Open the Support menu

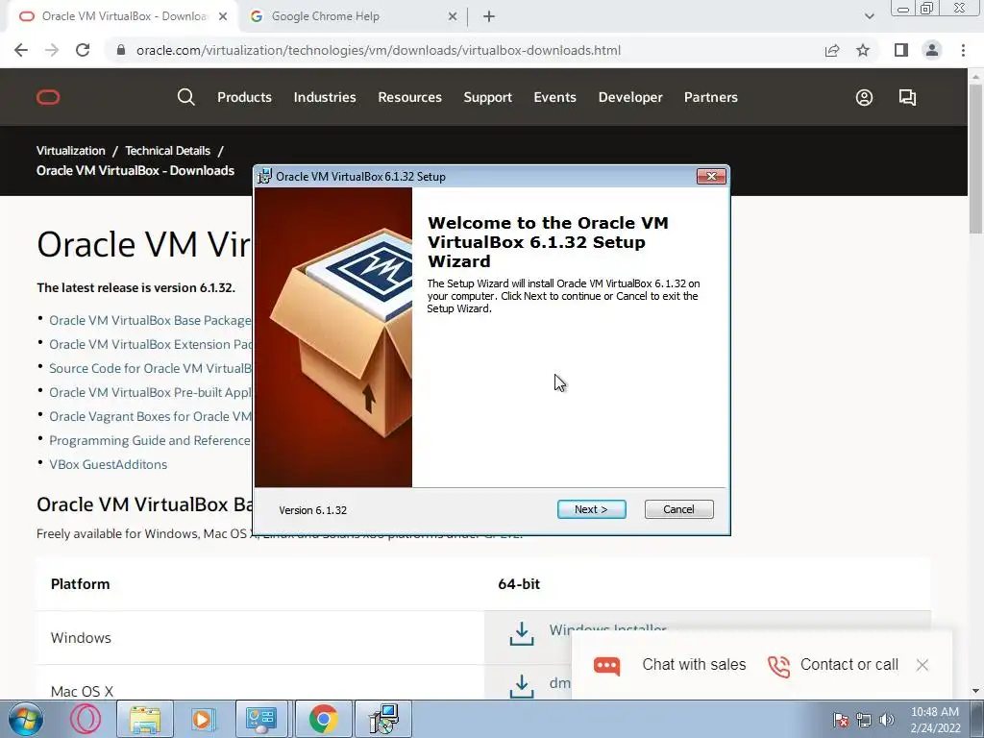[x=487, y=97]
